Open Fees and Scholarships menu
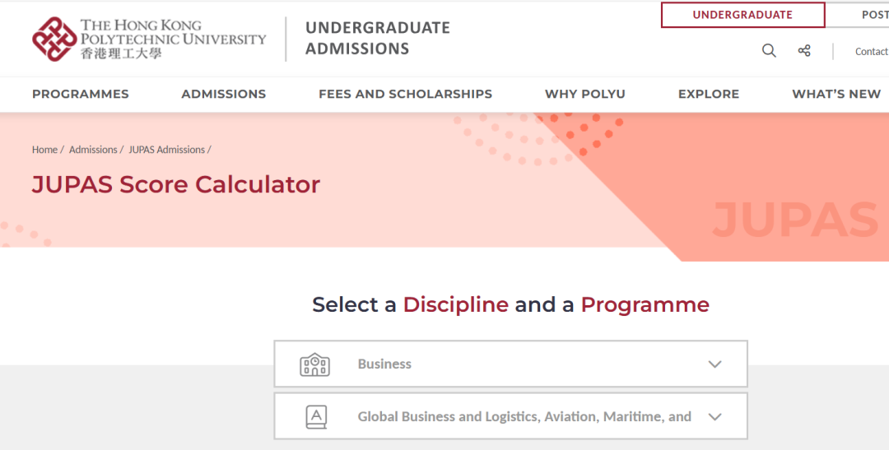The height and width of the screenshot is (450, 889). click(405, 94)
